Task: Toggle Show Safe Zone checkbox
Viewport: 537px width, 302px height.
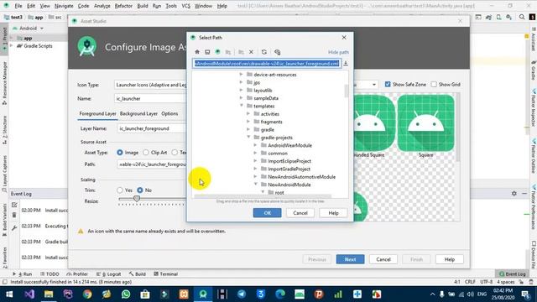Action: pos(388,84)
